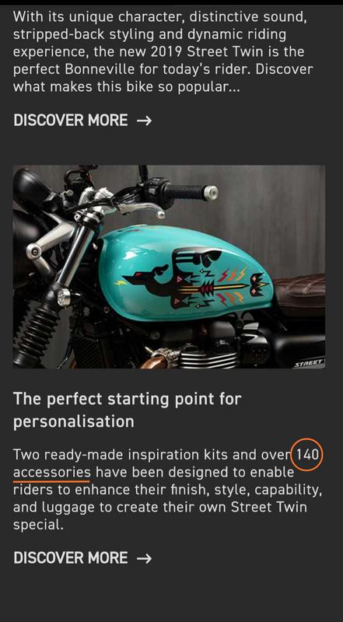Tap the inspiration kits paragraph text
This screenshot has width=343, height=622.
(x=167, y=490)
